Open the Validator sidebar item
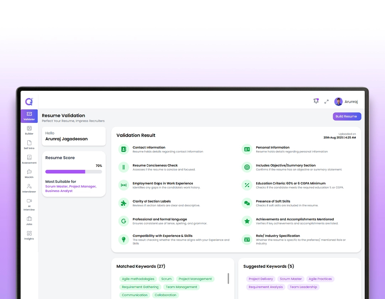The image size is (385, 299). pyautogui.click(x=29, y=116)
